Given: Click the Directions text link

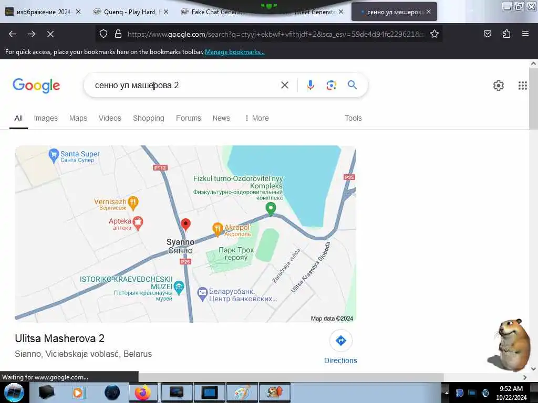Looking at the screenshot, I should point(340,360).
